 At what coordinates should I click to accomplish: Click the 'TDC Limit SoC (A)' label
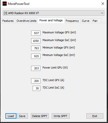coord(53,88)
